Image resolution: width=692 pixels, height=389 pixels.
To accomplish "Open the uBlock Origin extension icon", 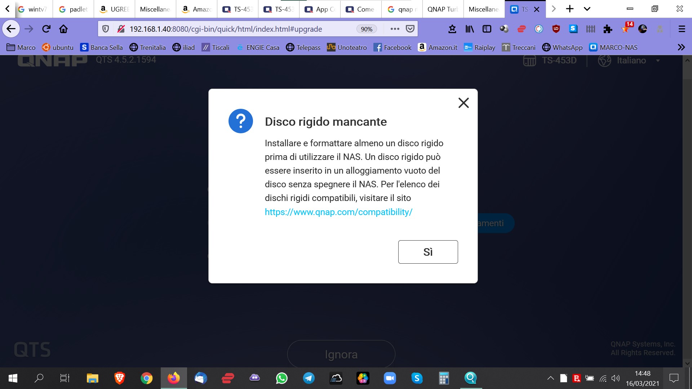I will pyautogui.click(x=556, y=29).
